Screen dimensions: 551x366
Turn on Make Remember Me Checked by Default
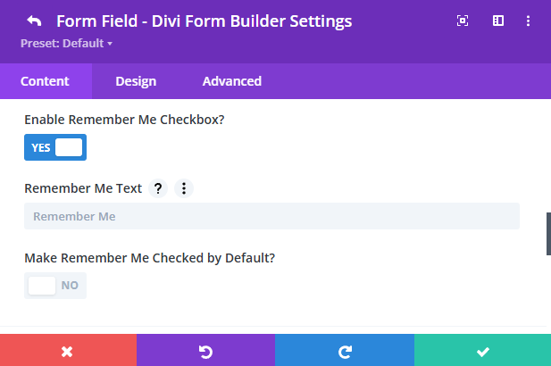point(55,286)
